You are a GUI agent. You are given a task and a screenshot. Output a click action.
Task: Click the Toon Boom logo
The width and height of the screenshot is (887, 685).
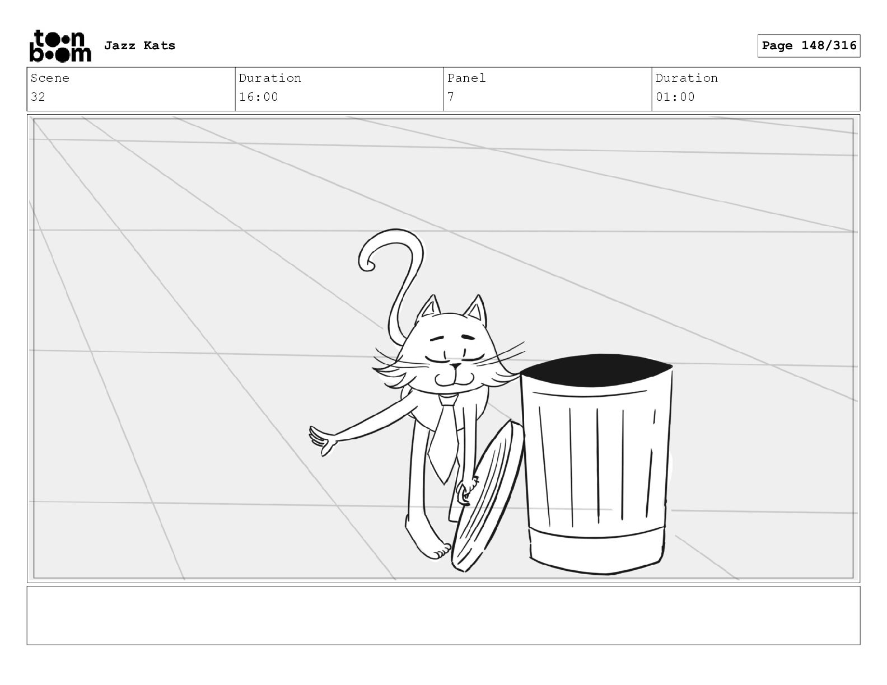(60, 46)
